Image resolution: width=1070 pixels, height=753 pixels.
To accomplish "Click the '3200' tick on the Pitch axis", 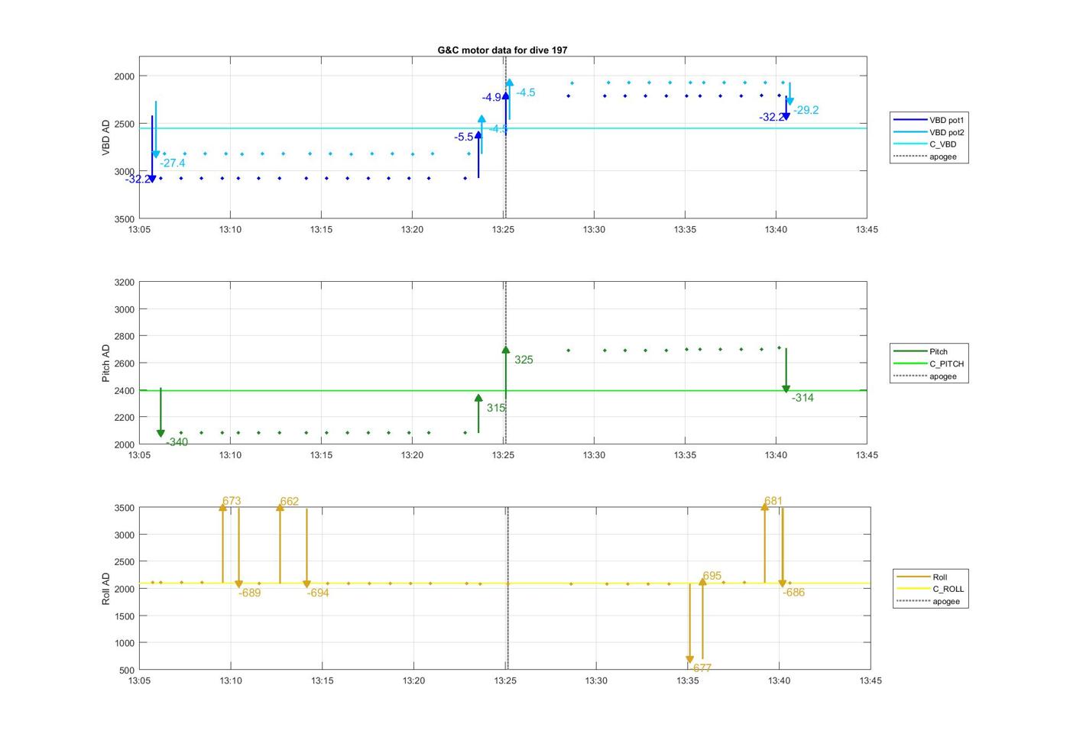I will tap(124, 283).
